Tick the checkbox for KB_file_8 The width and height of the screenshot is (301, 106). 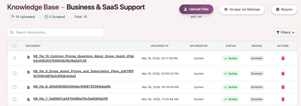(x=15, y=87)
